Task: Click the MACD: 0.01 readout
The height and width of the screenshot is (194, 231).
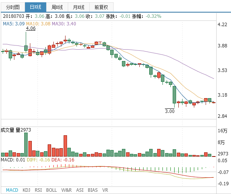Action: point(13,160)
